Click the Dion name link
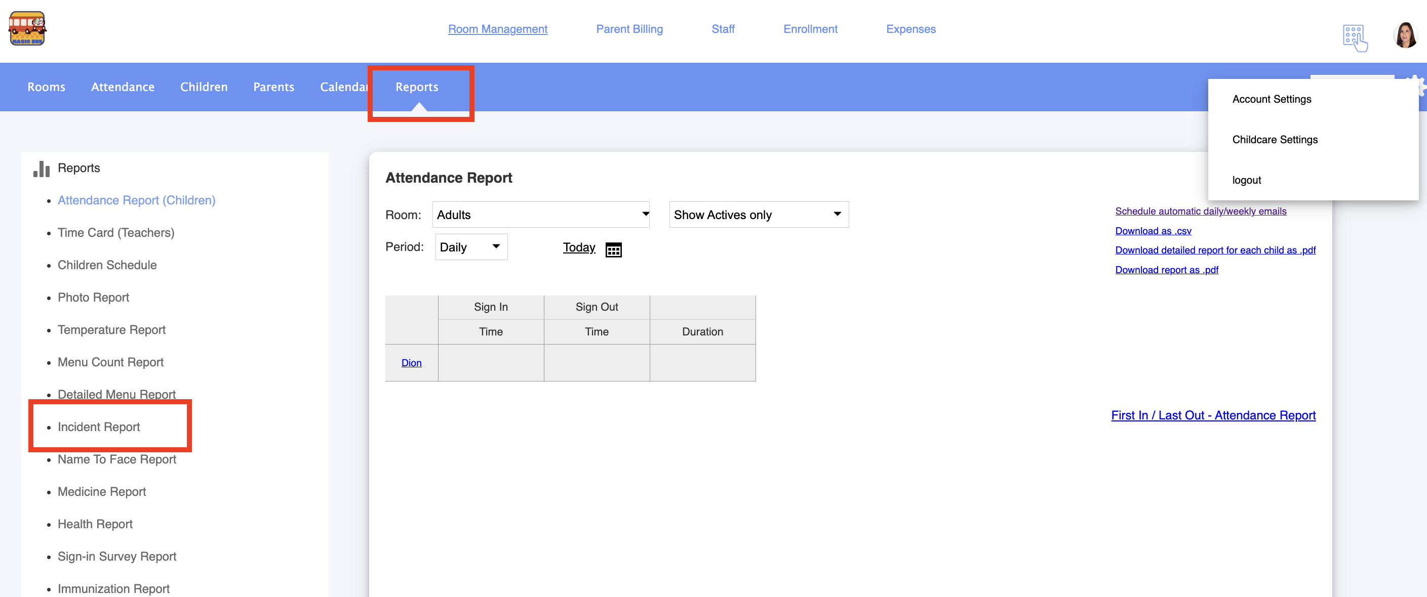This screenshot has width=1427, height=597. coord(411,362)
